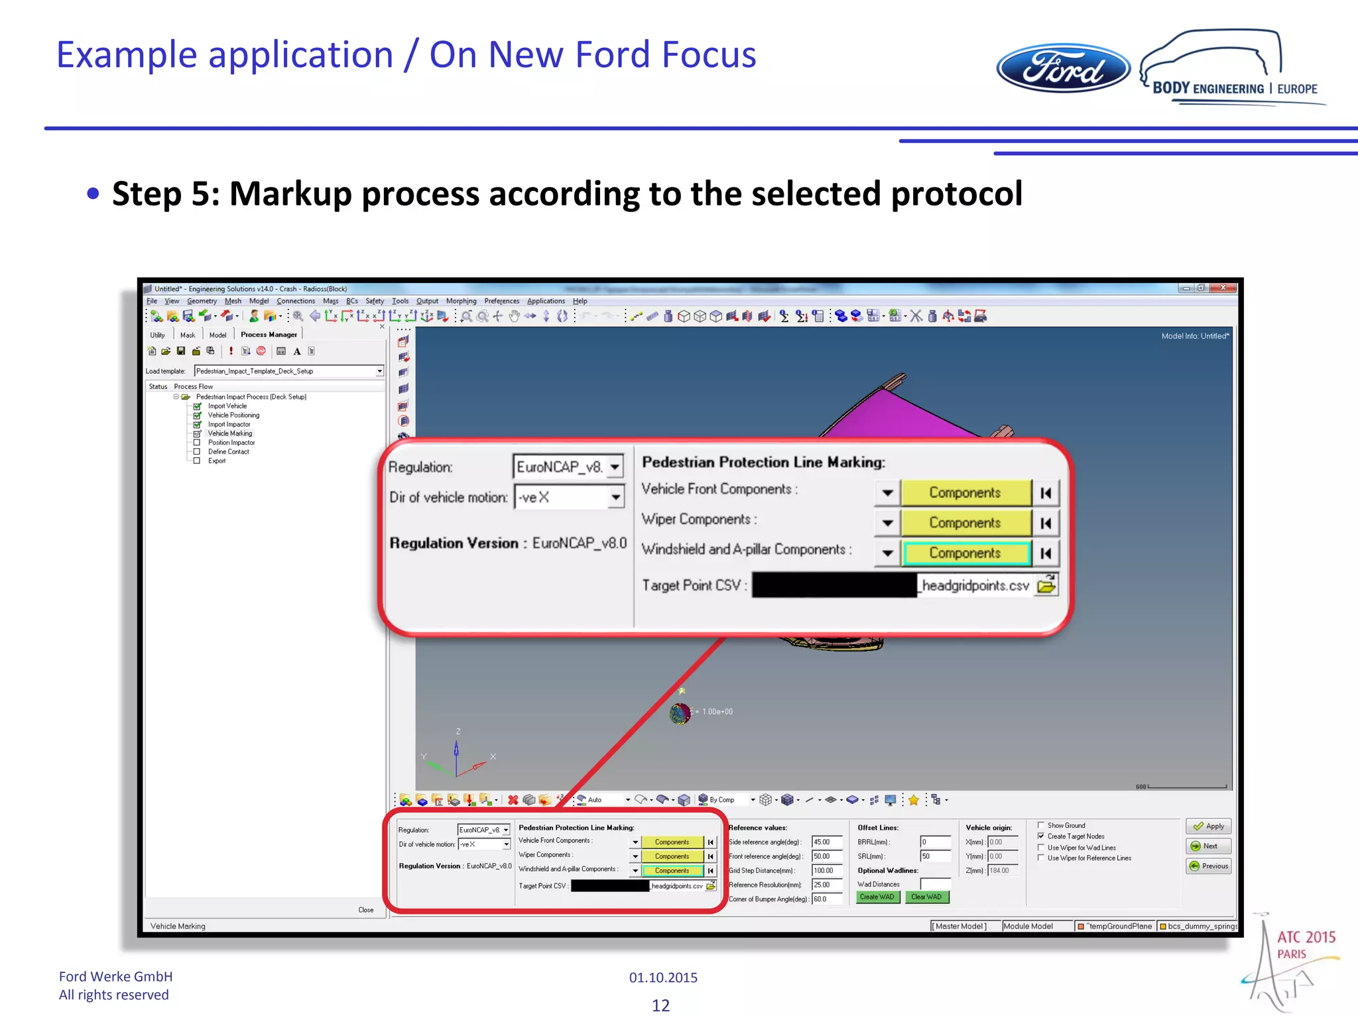
Task: Open the Regulation dropdown in bottom panel
Action: tap(506, 830)
